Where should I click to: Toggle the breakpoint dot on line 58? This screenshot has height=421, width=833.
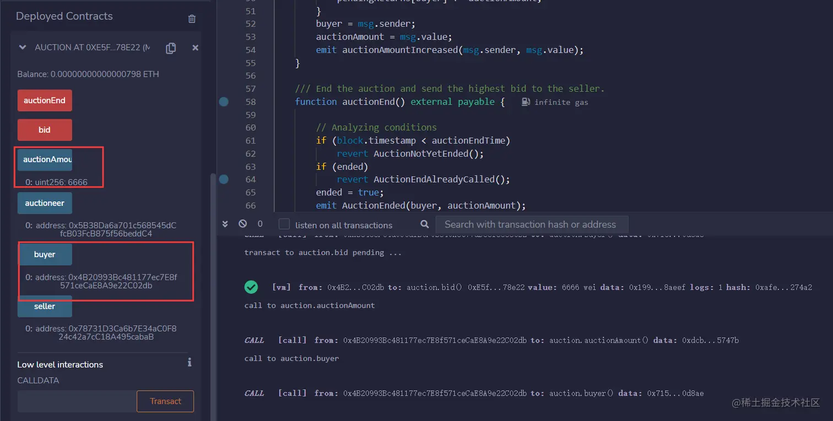coord(224,102)
